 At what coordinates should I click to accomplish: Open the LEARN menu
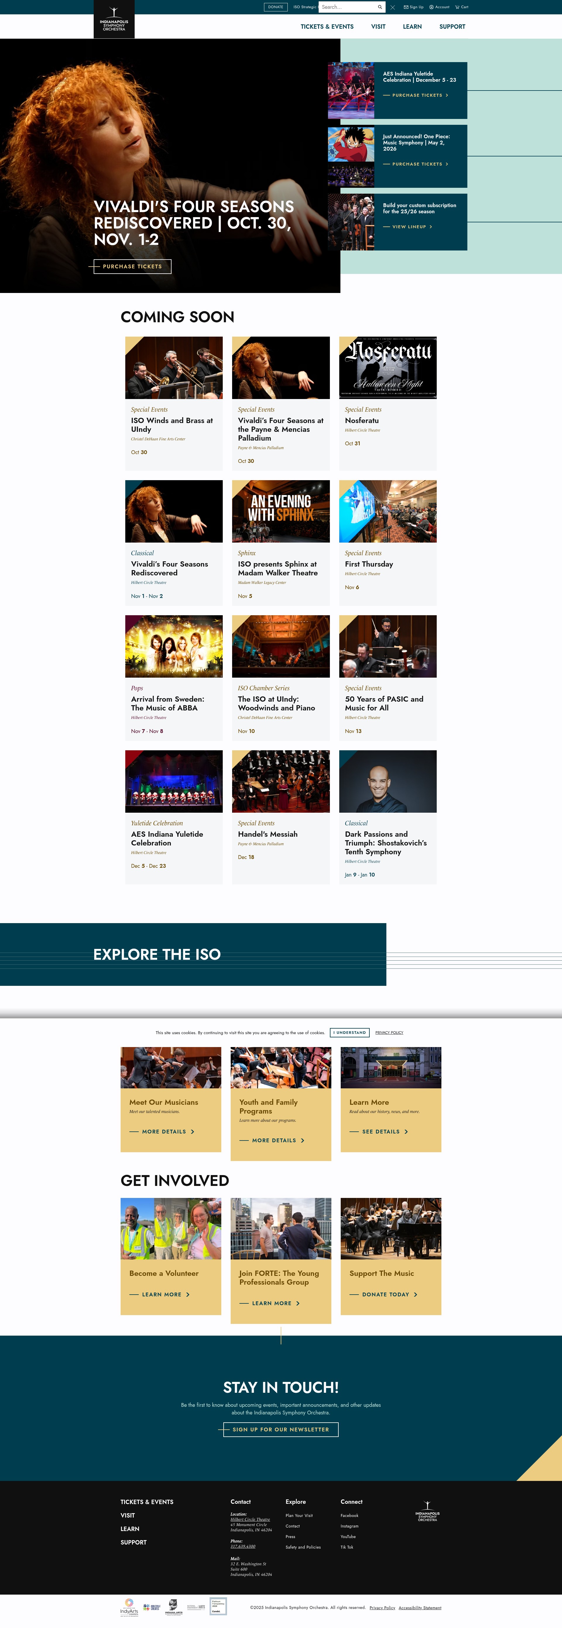(x=412, y=27)
